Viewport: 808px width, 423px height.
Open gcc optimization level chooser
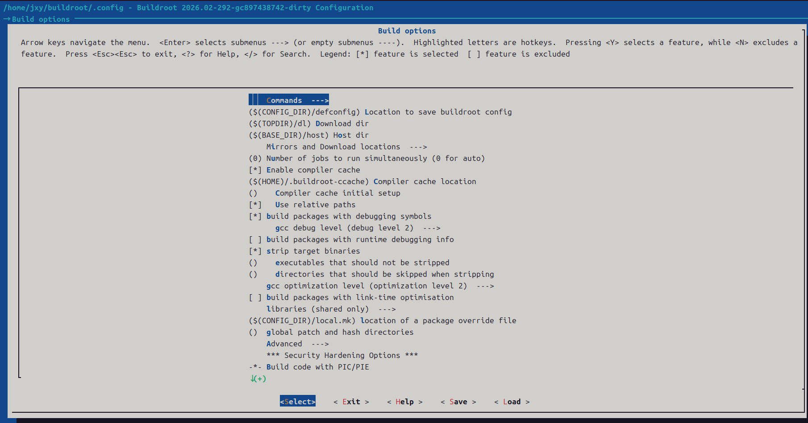coord(379,286)
